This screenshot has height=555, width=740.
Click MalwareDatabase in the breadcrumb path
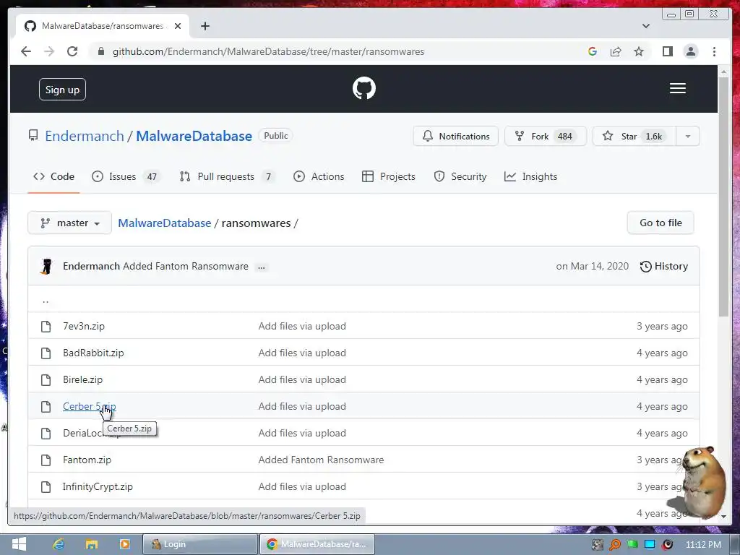[164, 223]
